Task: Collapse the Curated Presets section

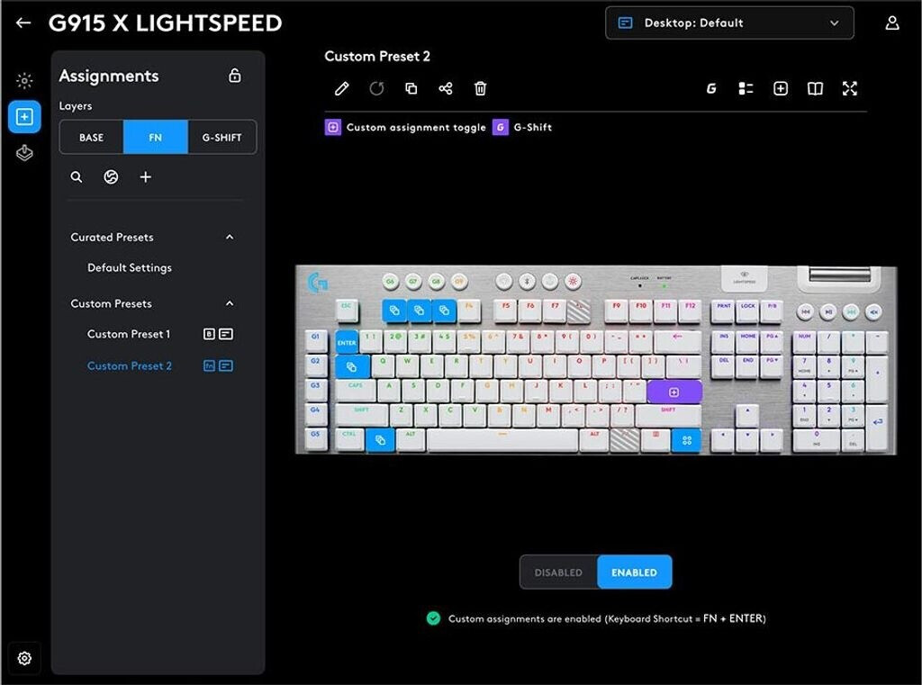Action: (230, 237)
